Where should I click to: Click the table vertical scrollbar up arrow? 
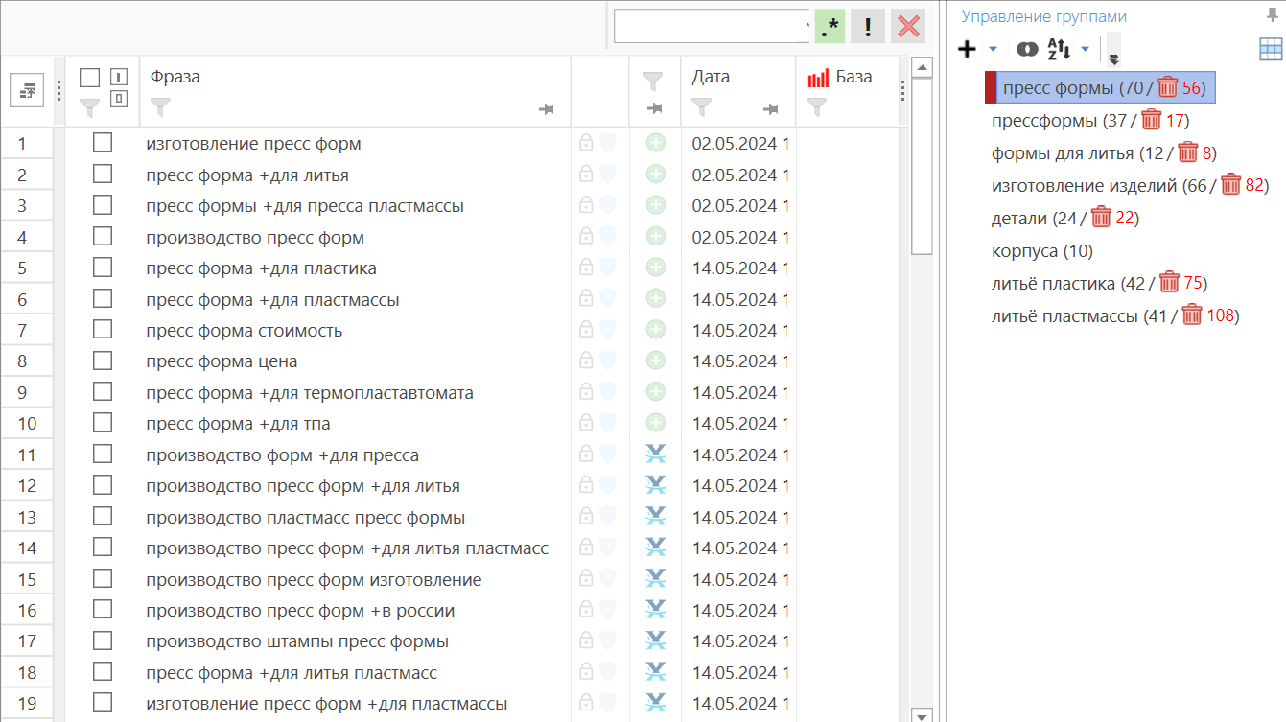(x=922, y=67)
